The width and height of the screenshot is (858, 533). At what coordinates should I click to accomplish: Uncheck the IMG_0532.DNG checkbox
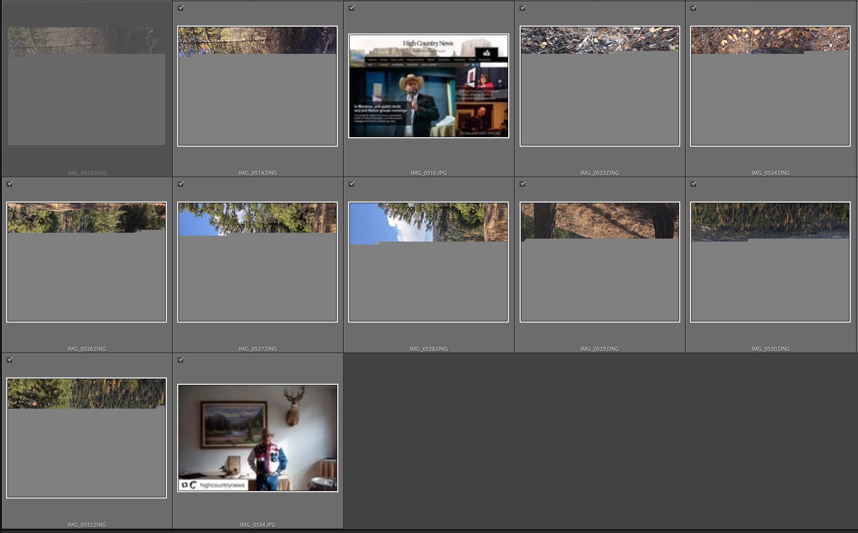click(x=10, y=359)
